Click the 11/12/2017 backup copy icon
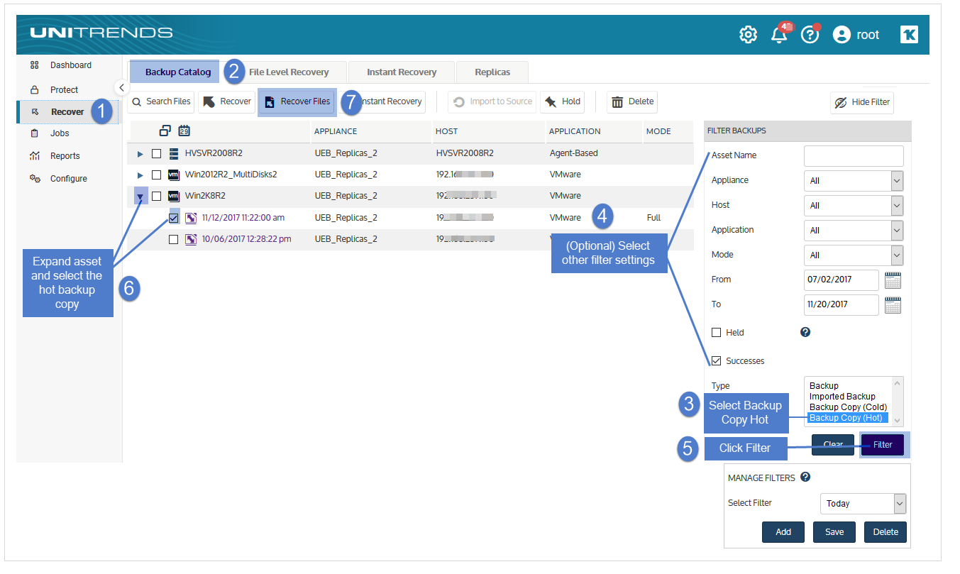The height and width of the screenshot is (574, 960). pos(191,218)
